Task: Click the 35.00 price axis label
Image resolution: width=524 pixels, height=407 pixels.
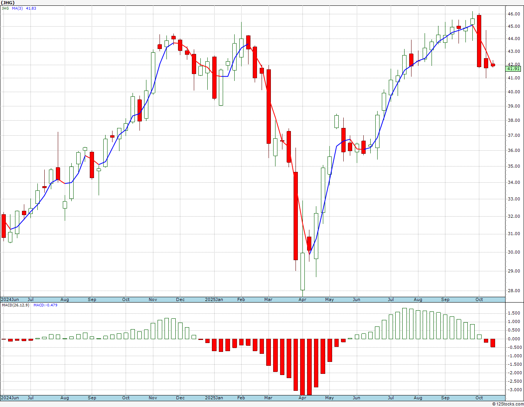Action: 514,166
